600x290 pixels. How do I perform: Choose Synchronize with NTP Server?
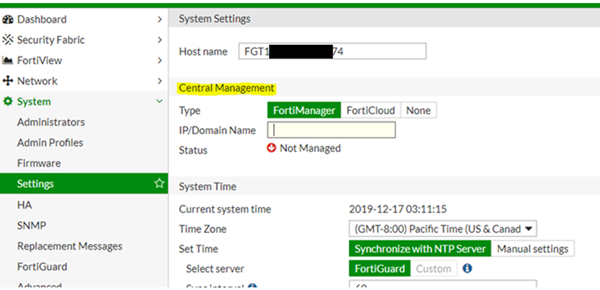(x=420, y=249)
